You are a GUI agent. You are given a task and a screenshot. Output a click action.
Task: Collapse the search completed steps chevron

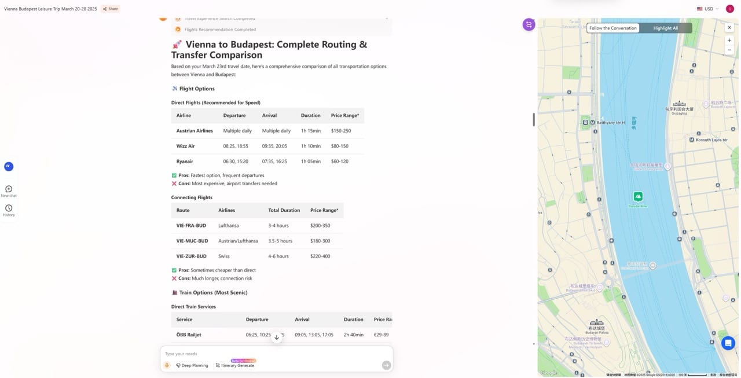pyautogui.click(x=387, y=19)
